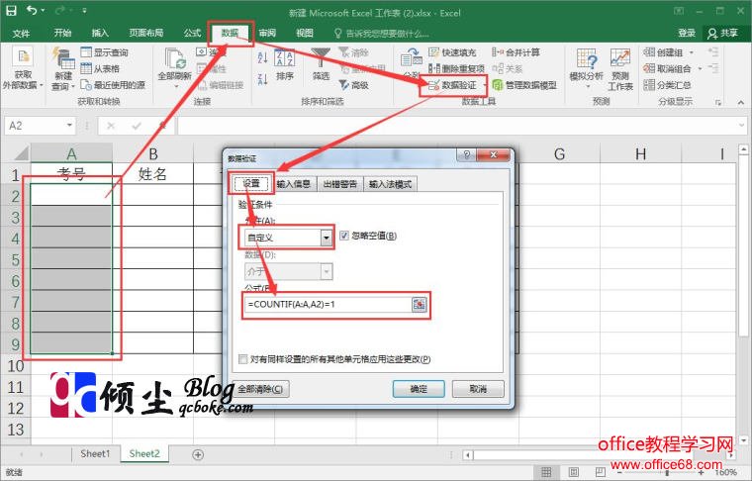Select the Sheet1 tab

pyautogui.click(x=95, y=453)
